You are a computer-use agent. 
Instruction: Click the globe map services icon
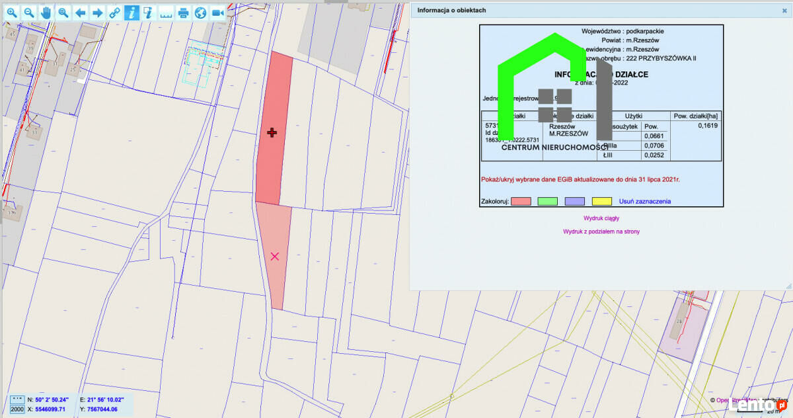coord(201,13)
